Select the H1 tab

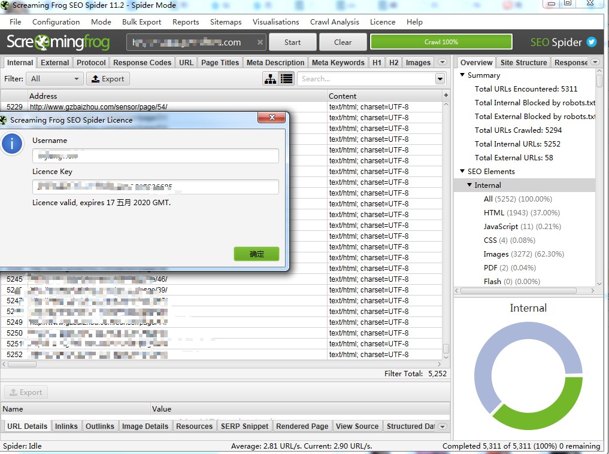click(x=377, y=62)
